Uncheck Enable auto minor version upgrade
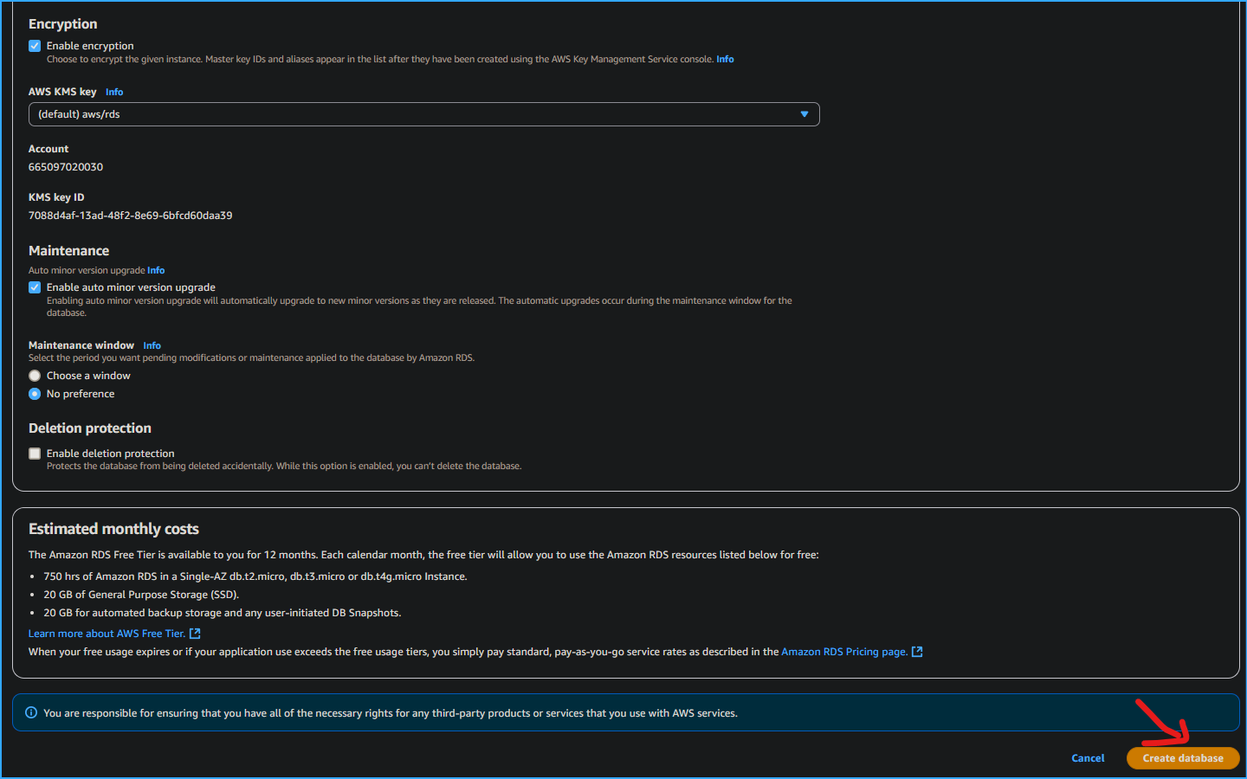 coord(34,286)
